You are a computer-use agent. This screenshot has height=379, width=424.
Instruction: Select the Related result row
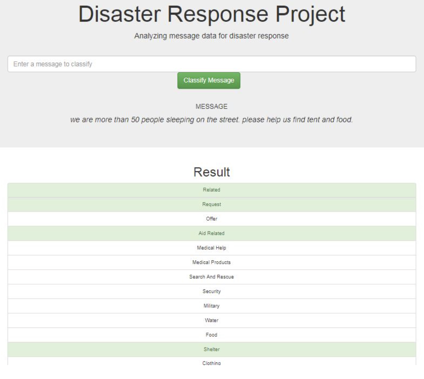point(212,190)
